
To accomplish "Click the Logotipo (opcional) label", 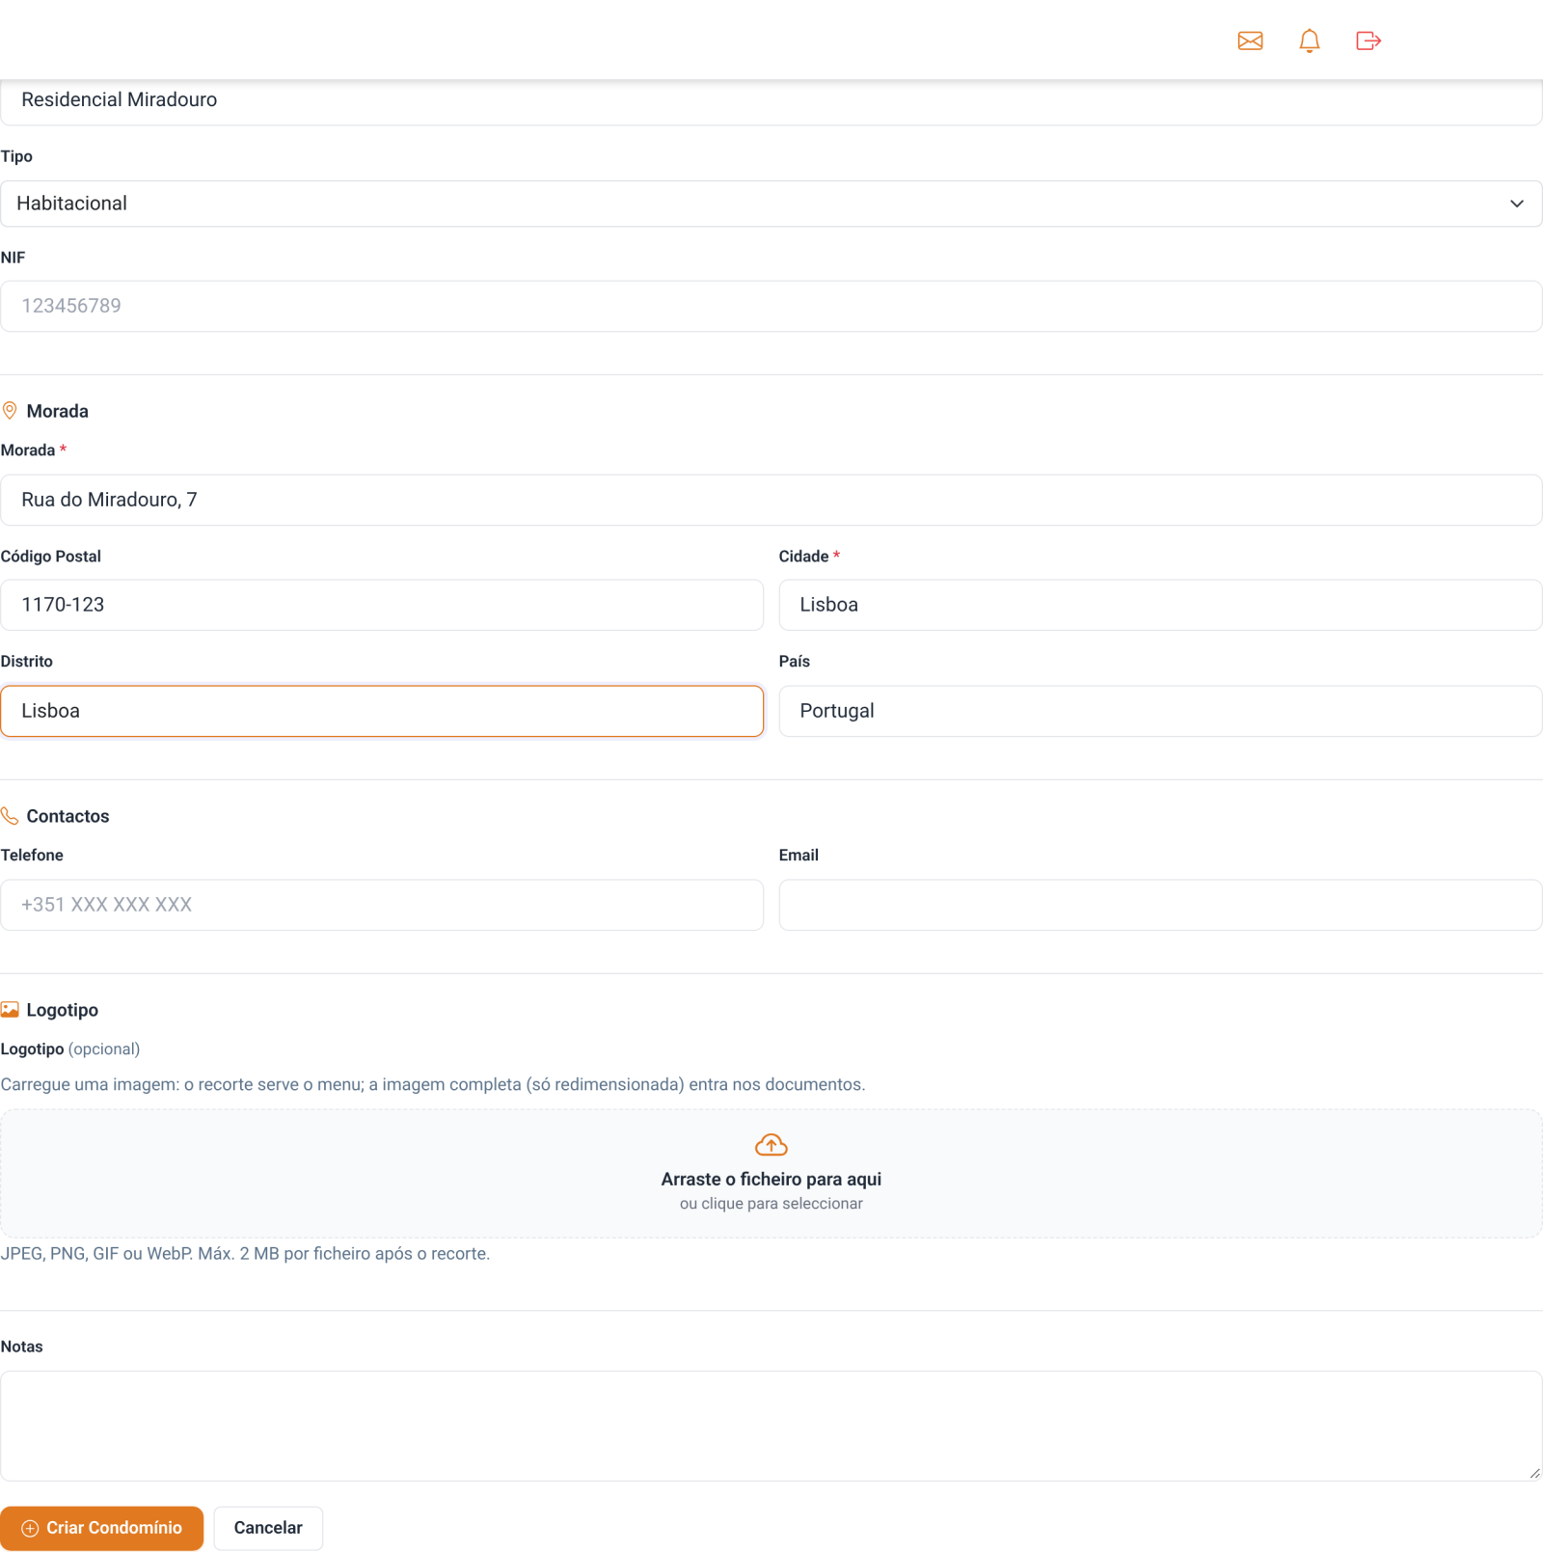I will pos(69,1049).
